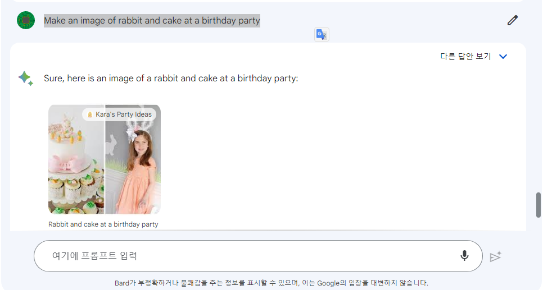Click the Bard response sentence text
The width and height of the screenshot is (543, 290).
[171, 79]
